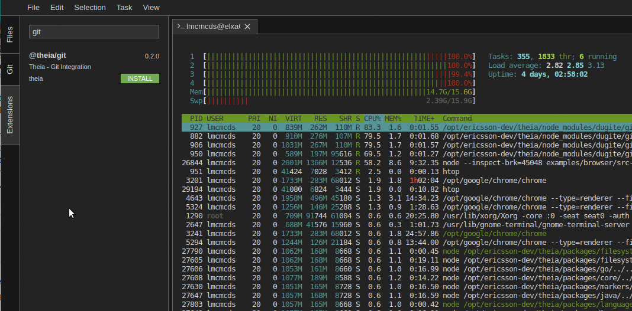Select node process PID 26844
The height and width of the screenshot is (311, 632).
point(407,163)
